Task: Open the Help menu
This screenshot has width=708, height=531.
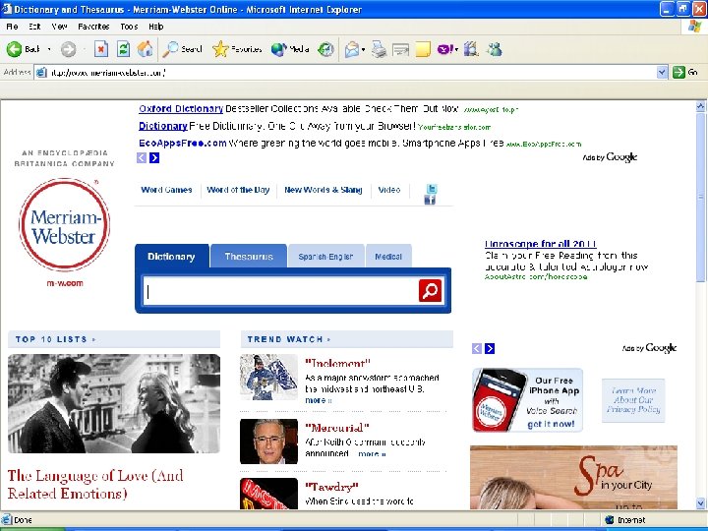Action: (x=156, y=27)
